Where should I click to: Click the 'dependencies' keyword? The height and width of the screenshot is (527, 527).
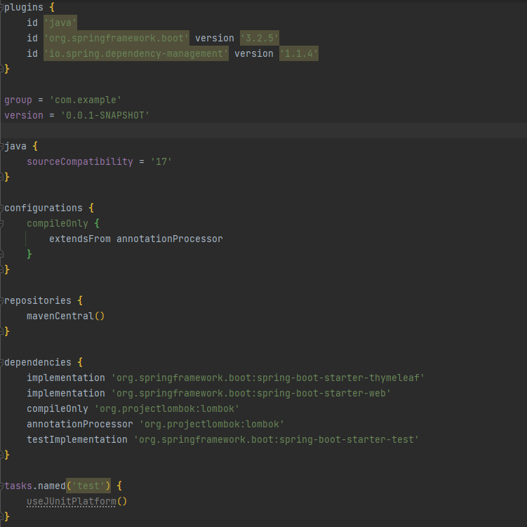pos(38,362)
